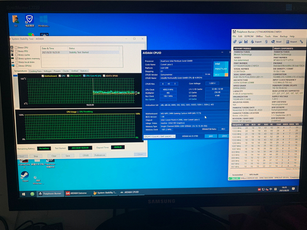This screenshot has height=230, width=307.
Task: Click Save in AIDA64 CPUID window
Action: tap(211, 136)
